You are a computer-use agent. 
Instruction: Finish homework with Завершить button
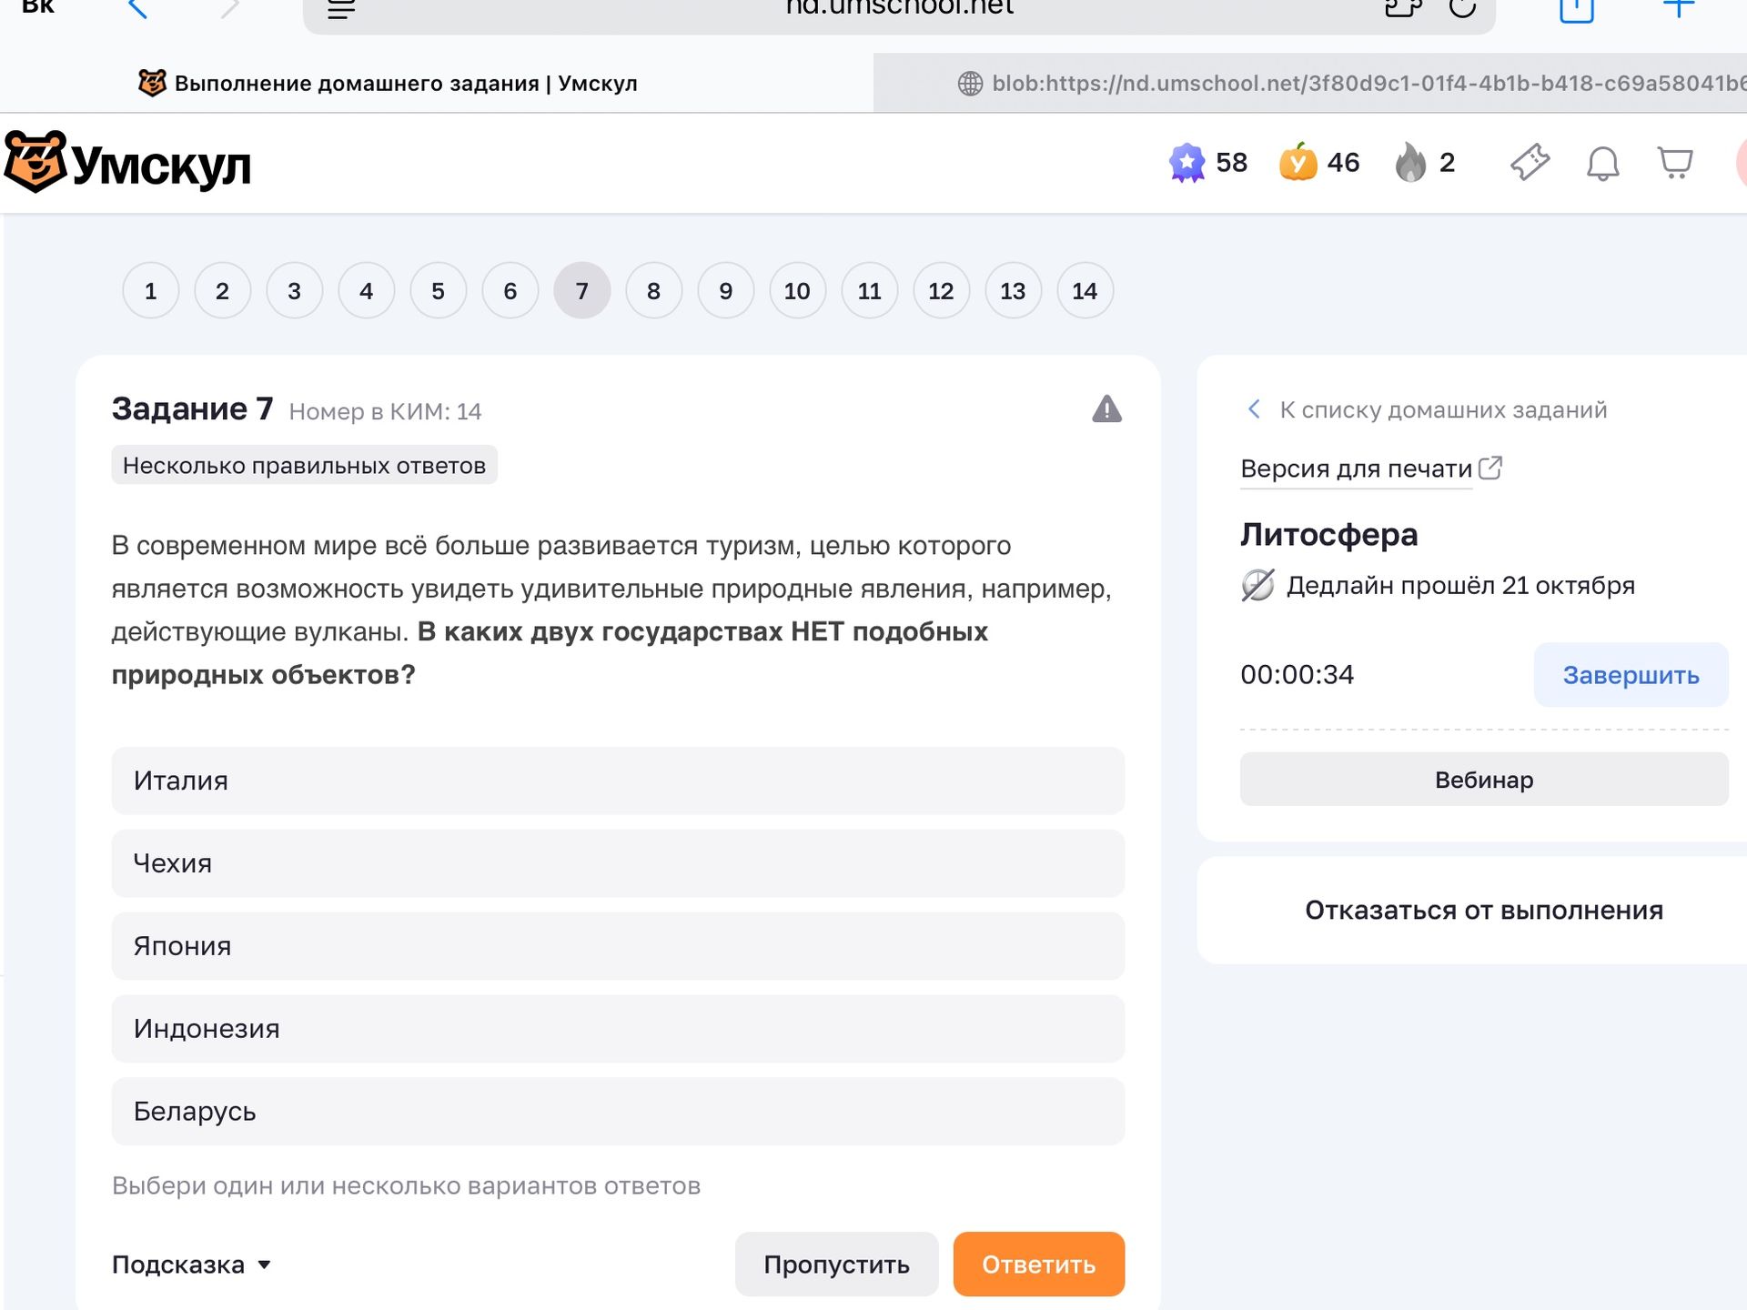[x=1631, y=675]
